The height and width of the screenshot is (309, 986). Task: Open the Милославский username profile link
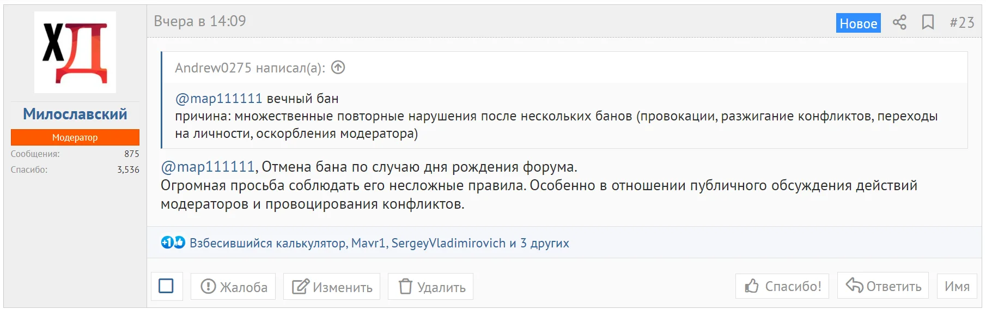coord(75,114)
